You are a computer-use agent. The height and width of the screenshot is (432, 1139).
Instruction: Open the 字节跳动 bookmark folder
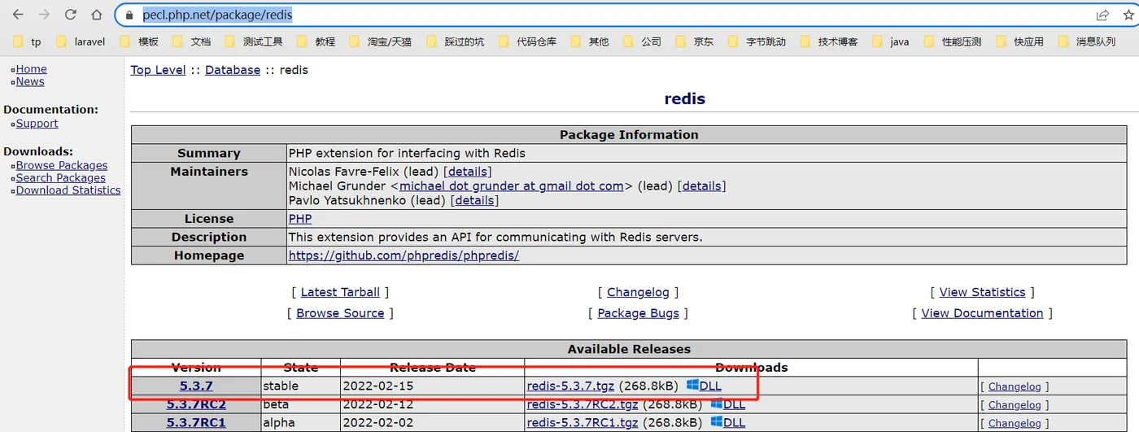[x=757, y=41]
